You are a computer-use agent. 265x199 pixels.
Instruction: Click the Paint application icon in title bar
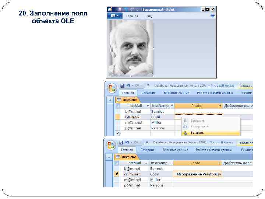pos(110,10)
